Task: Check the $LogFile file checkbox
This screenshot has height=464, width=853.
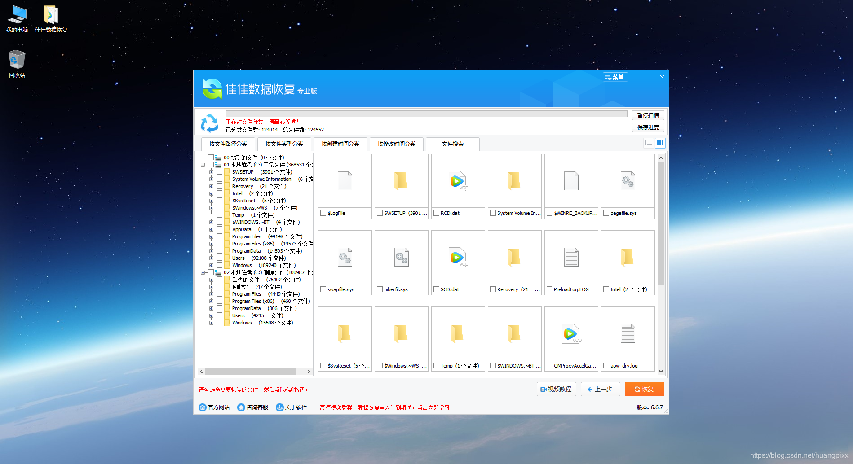Action: click(323, 213)
